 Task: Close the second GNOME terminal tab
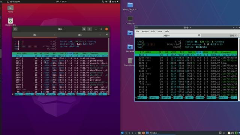(100, 35)
